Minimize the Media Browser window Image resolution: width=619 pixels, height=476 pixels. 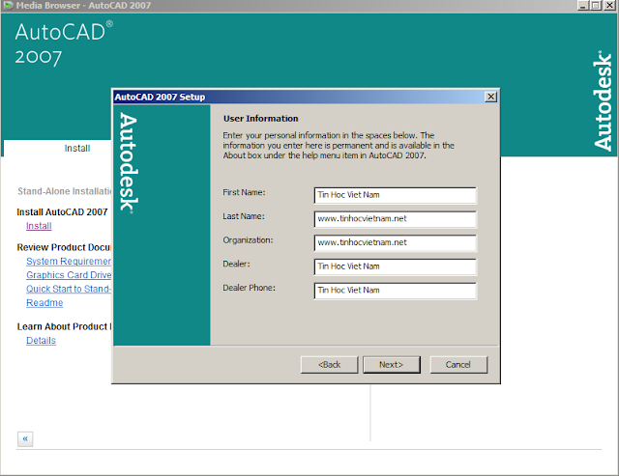(583, 6)
